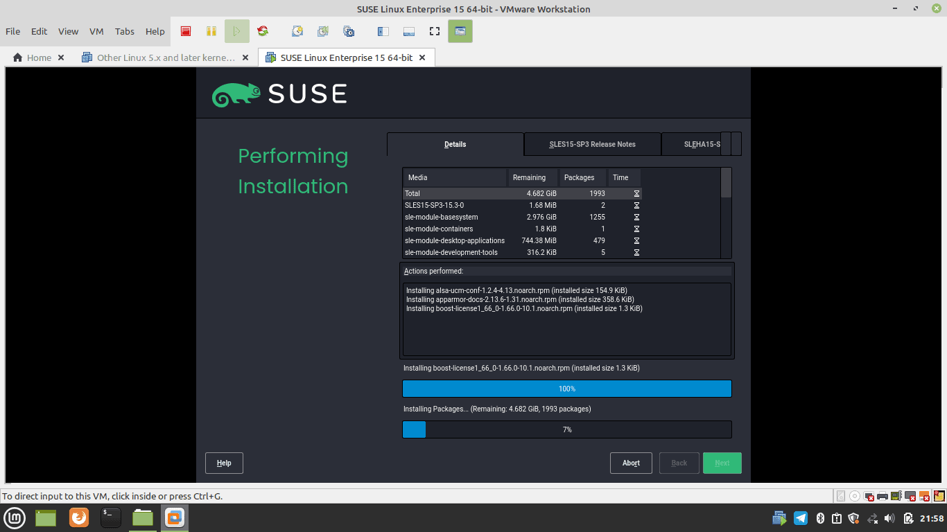Screen dimensions: 947x532
Task: Revert to snapshot using the revert icon
Action: coord(323,31)
